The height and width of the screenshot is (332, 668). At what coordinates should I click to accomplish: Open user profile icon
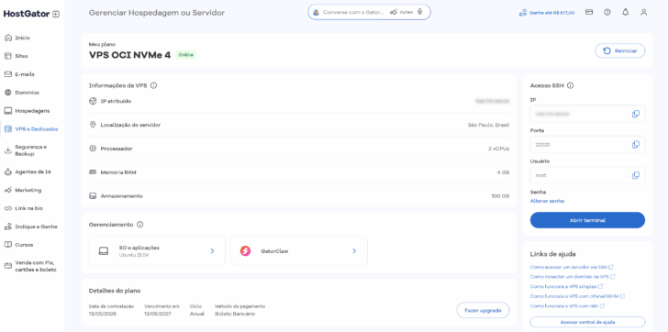pos(644,12)
